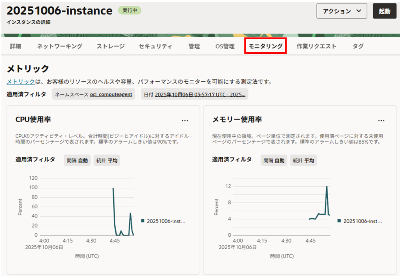Change CPU chart 間隔 自動 interval filter
This screenshot has width=400, height=276.
(x=77, y=160)
